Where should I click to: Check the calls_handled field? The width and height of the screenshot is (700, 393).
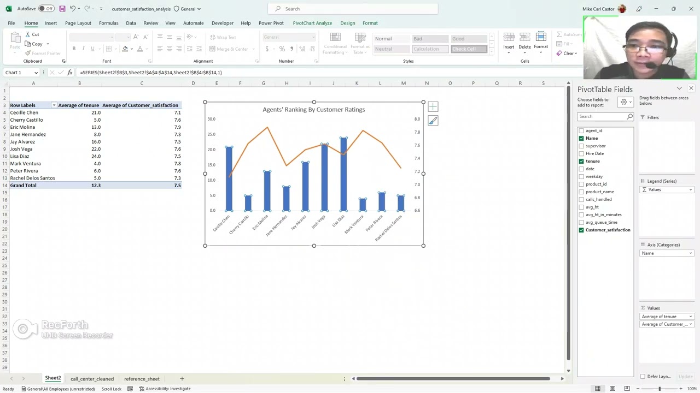581,199
